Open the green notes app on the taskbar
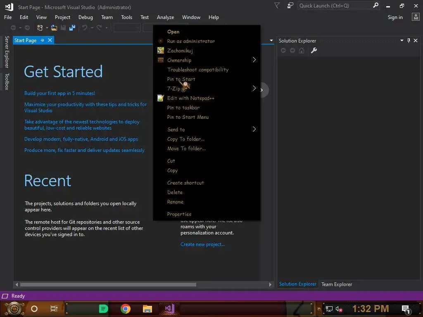Image resolution: width=423 pixels, height=317 pixels. (x=104, y=309)
